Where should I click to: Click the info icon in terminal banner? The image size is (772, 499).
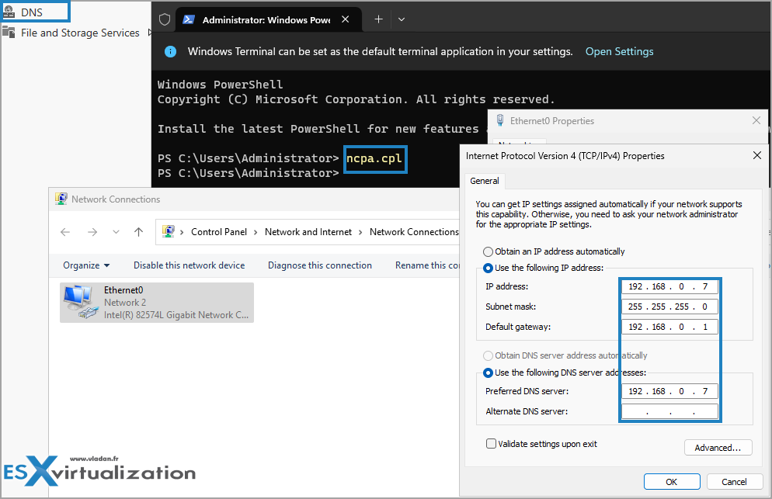(x=170, y=52)
